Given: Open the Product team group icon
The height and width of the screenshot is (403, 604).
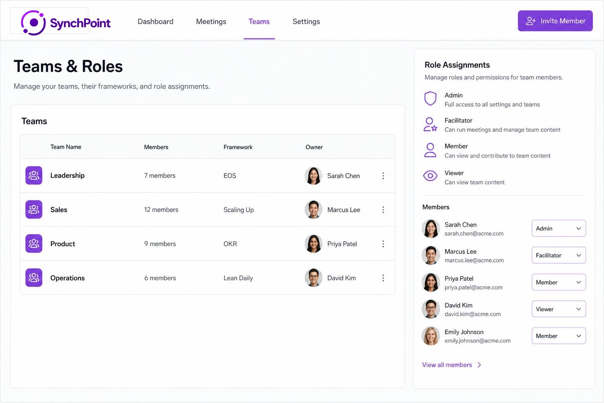Looking at the screenshot, I should [x=34, y=244].
